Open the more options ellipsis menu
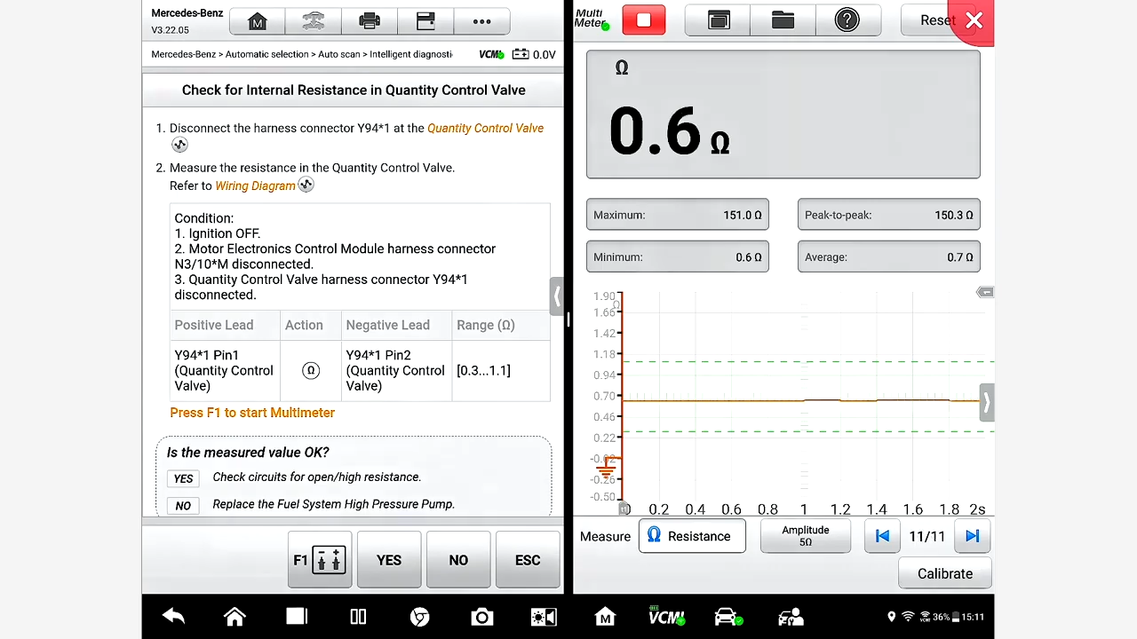1137x639 pixels. click(481, 20)
